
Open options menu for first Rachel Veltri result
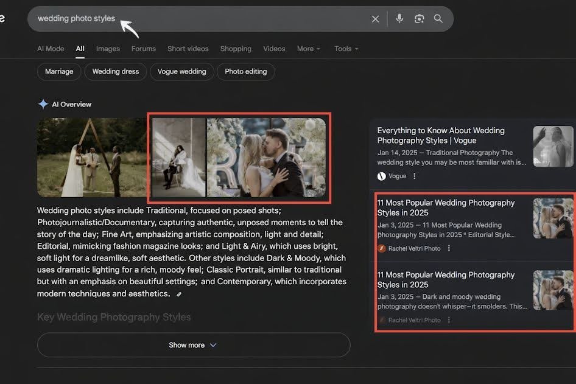coord(449,248)
